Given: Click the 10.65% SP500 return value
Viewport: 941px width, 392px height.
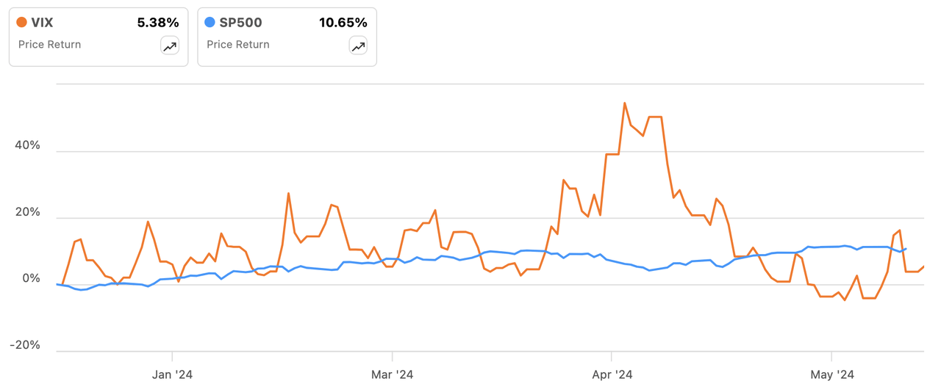Looking at the screenshot, I should (343, 23).
